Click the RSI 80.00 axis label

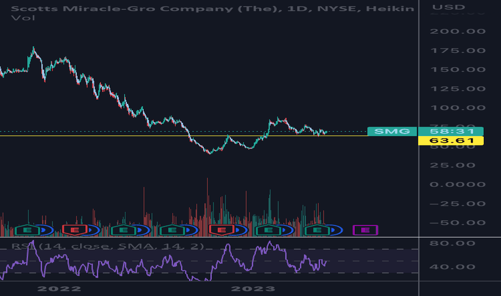pos(452,243)
